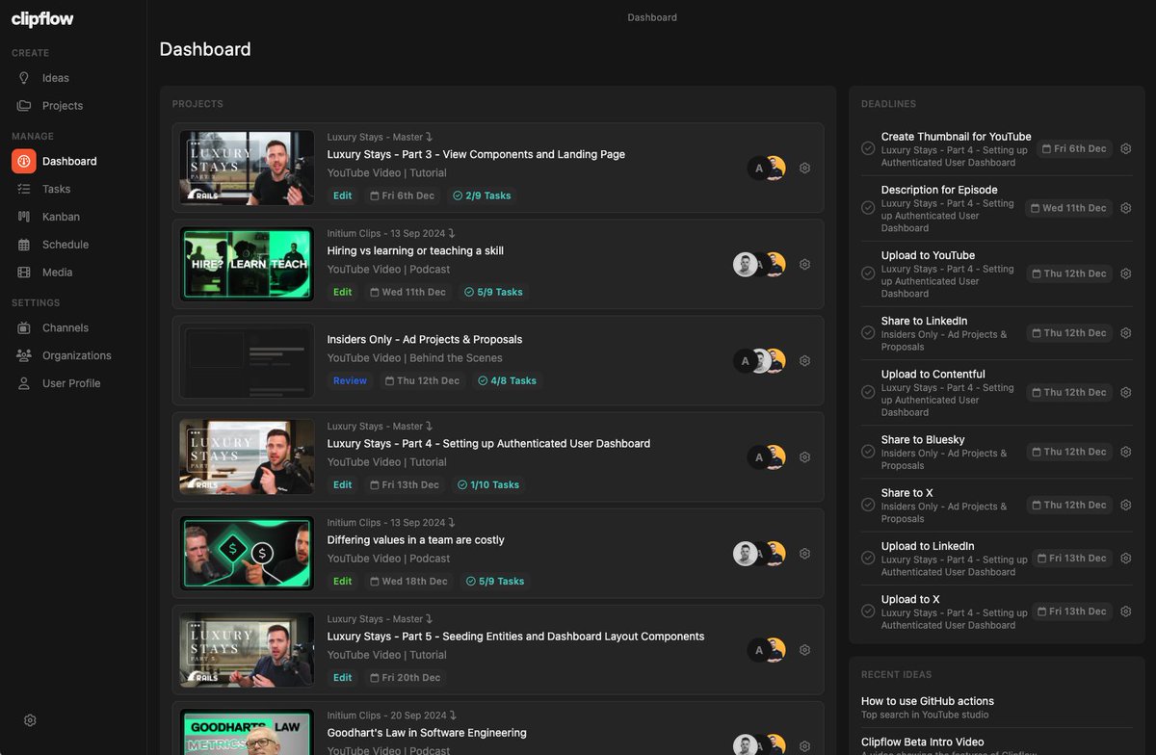The image size is (1156, 755).
Task: Click the Goodhart's Law project thumbnail
Action: [247, 732]
